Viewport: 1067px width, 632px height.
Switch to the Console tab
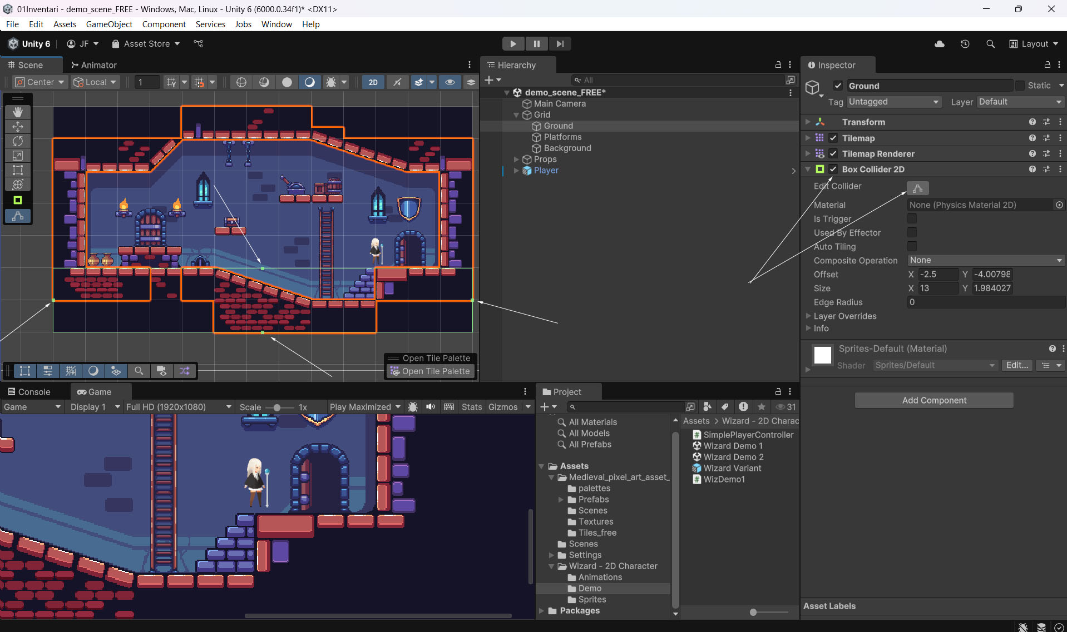click(29, 392)
